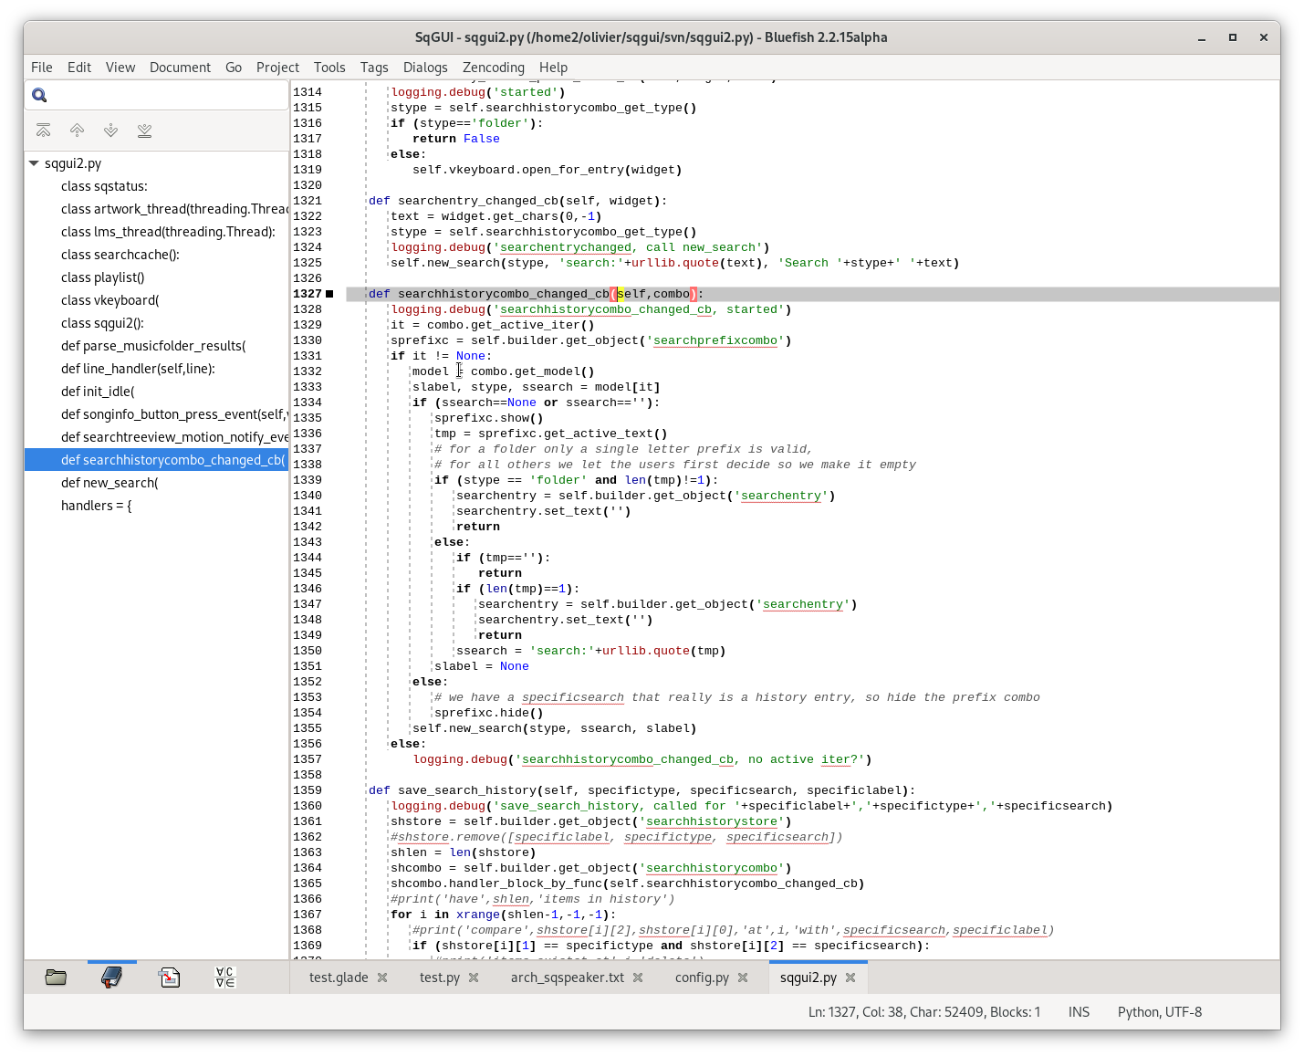
Task: Open the snippets sidebar tab
Action: tap(169, 978)
